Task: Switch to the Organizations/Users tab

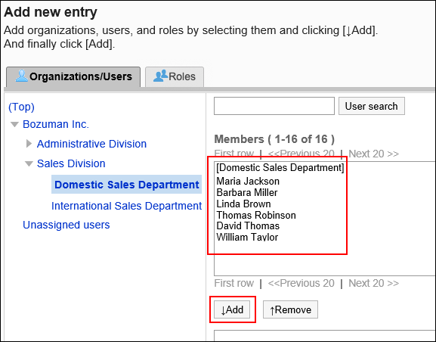Action: (73, 76)
